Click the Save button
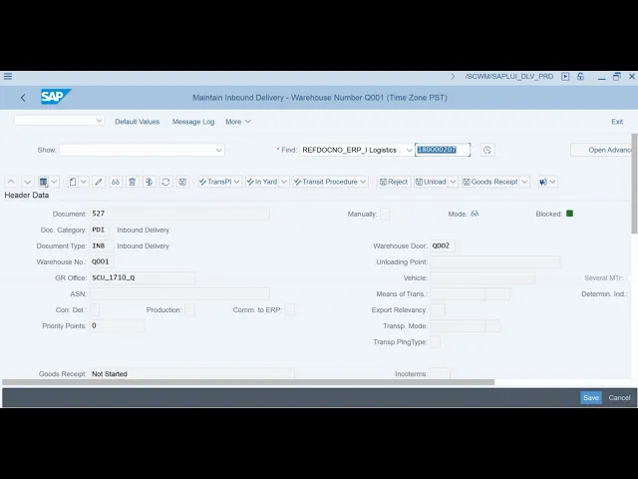 tap(591, 397)
